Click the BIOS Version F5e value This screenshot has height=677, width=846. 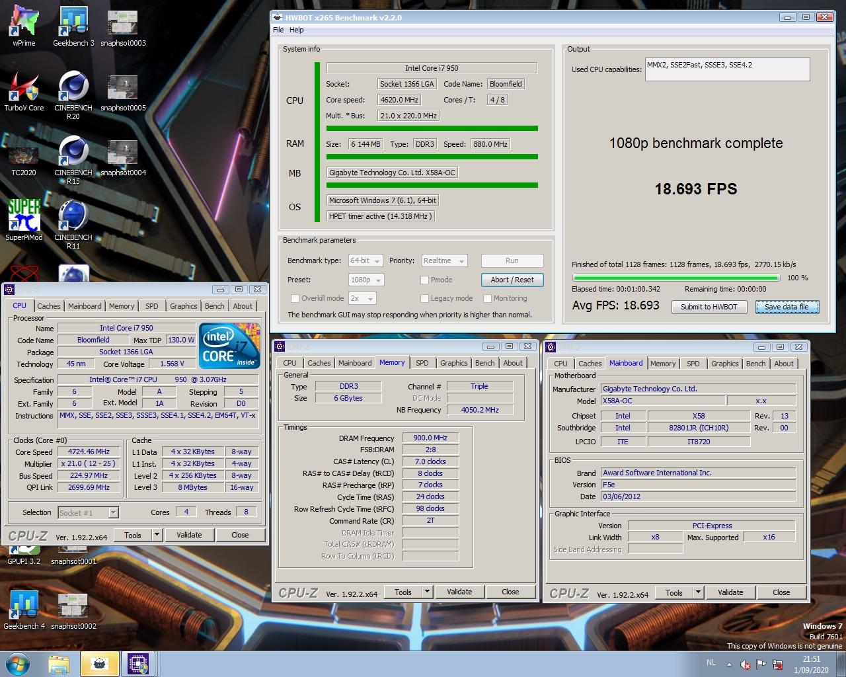(699, 485)
